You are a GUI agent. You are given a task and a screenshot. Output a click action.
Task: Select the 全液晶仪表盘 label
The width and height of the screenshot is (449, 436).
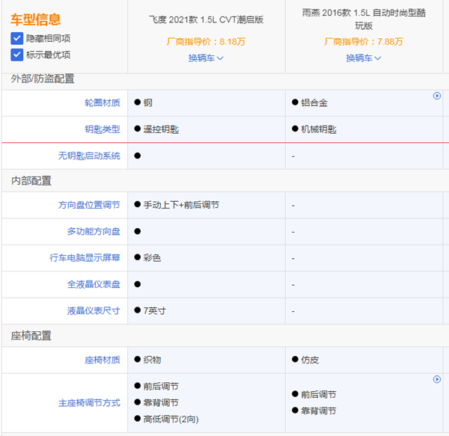point(94,284)
